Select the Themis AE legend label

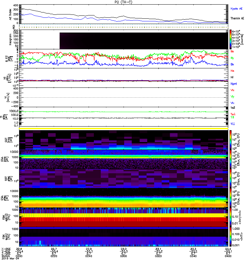[237, 18]
